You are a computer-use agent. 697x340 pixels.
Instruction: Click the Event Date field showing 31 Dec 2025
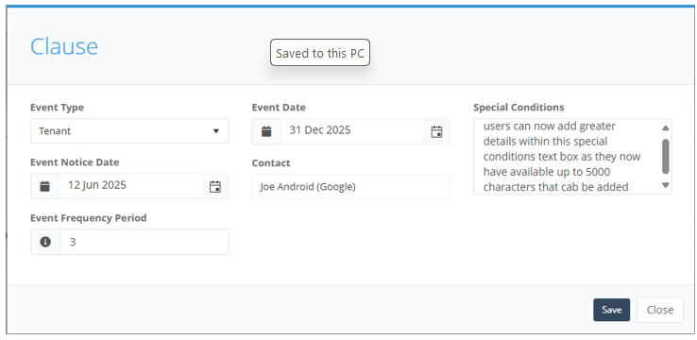click(352, 130)
